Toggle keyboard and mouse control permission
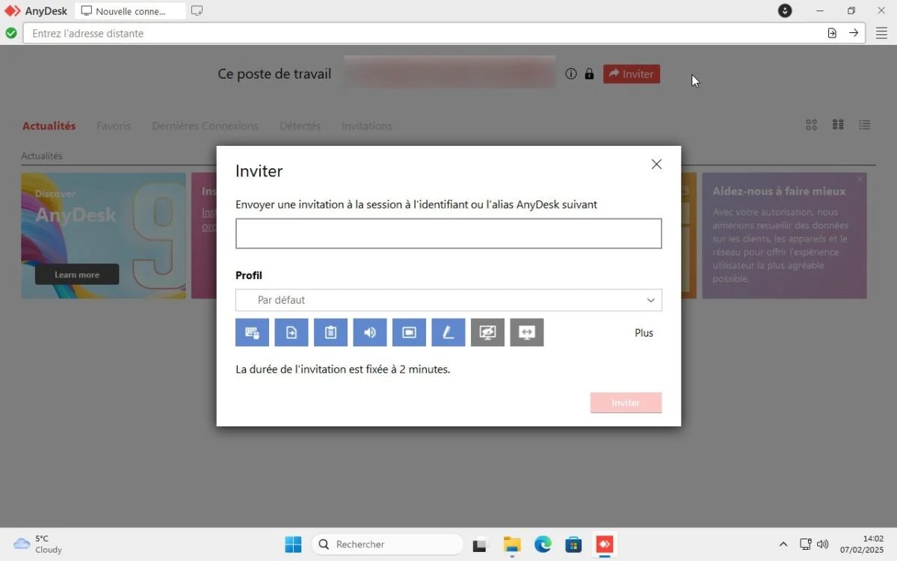 252,333
